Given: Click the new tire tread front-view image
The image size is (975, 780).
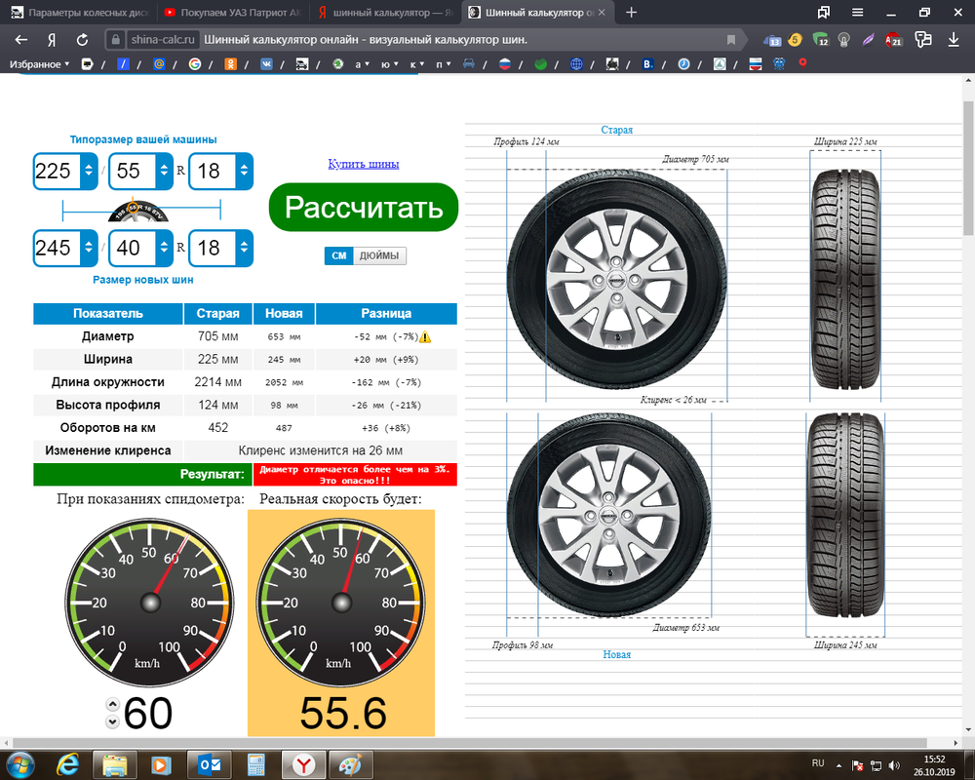Looking at the screenshot, I should coord(845,515).
